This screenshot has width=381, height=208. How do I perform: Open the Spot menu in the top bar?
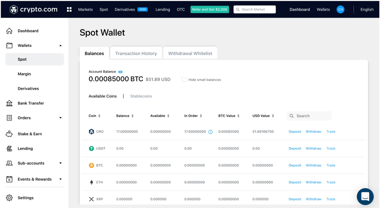click(x=104, y=9)
